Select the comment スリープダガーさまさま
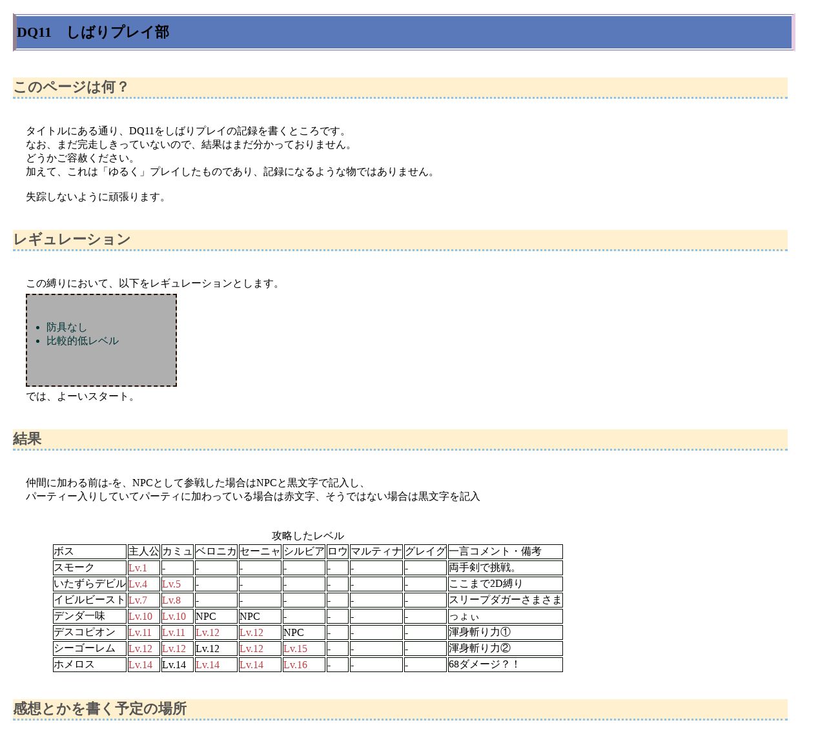This screenshot has height=747, width=829. [x=506, y=600]
